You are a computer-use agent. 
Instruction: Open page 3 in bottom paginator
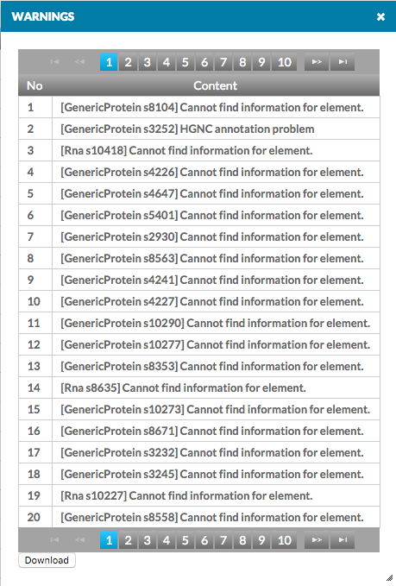point(147,539)
